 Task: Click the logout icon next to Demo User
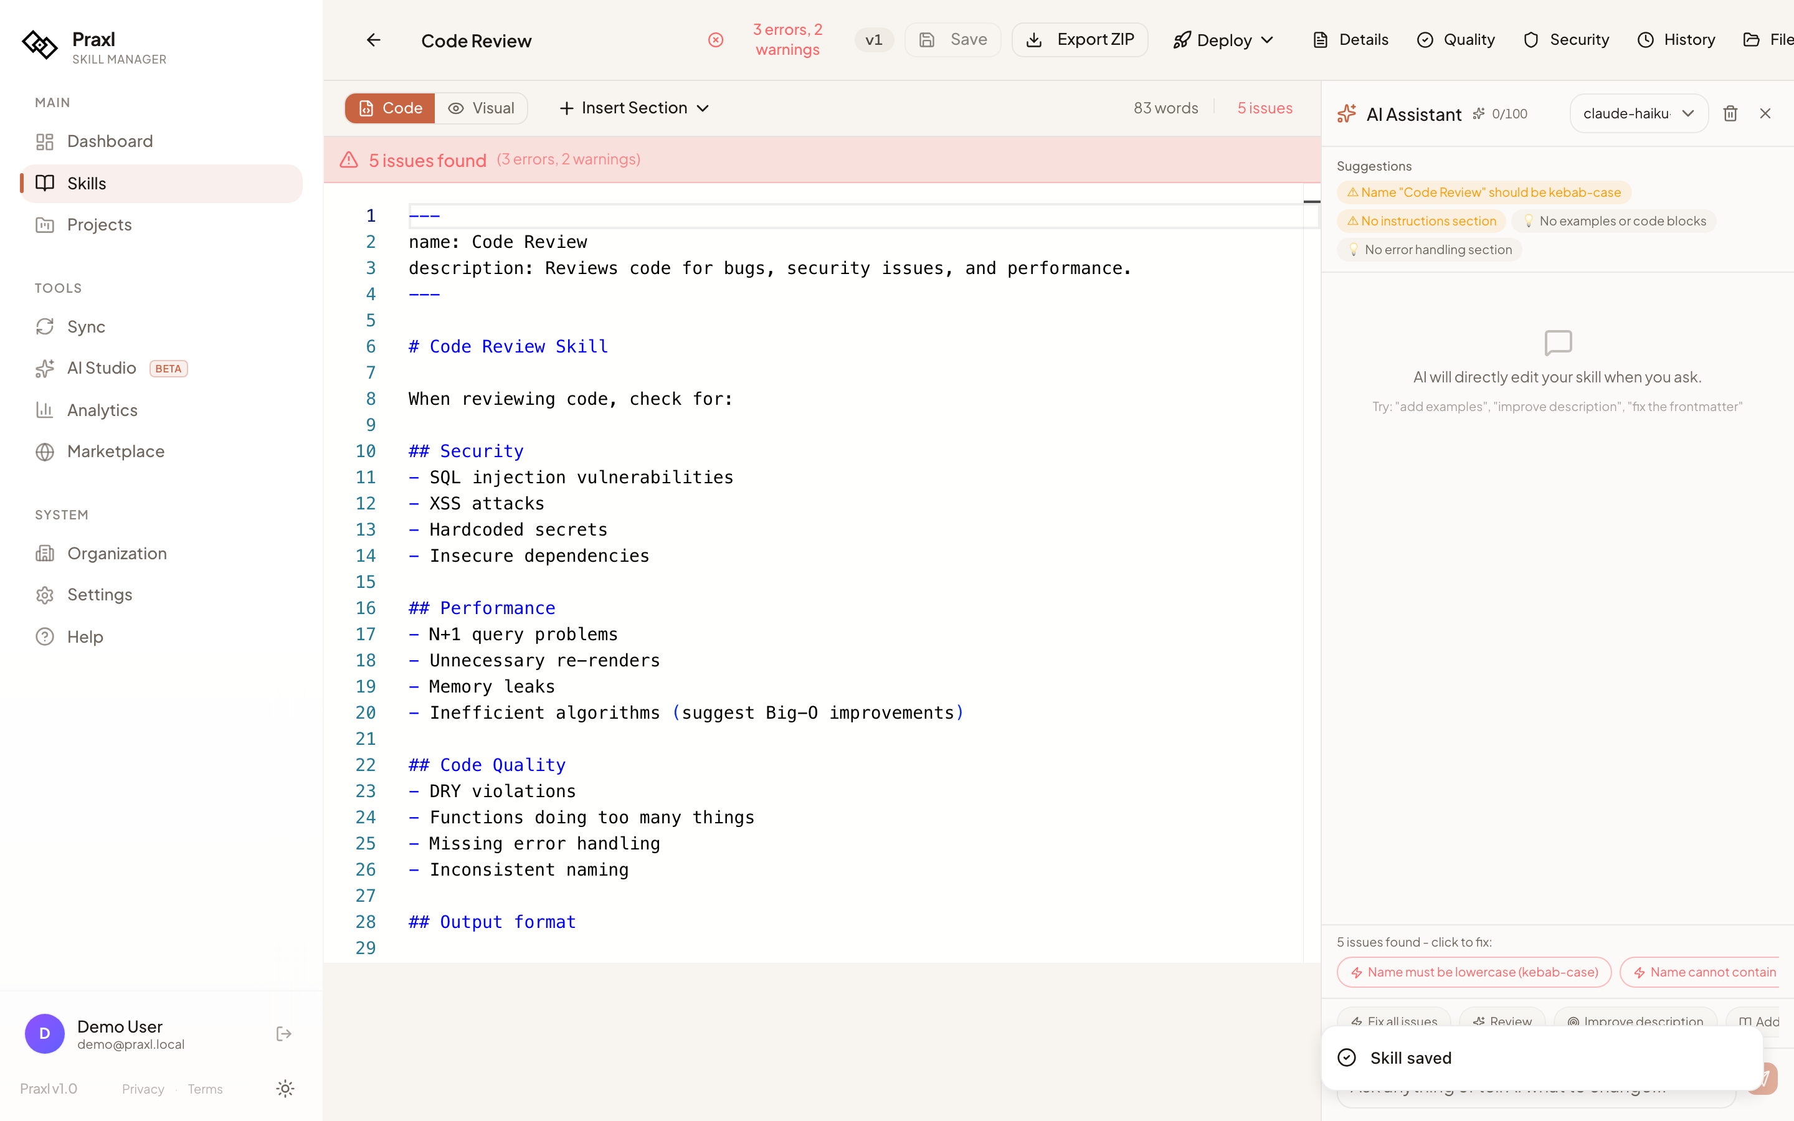284,1034
